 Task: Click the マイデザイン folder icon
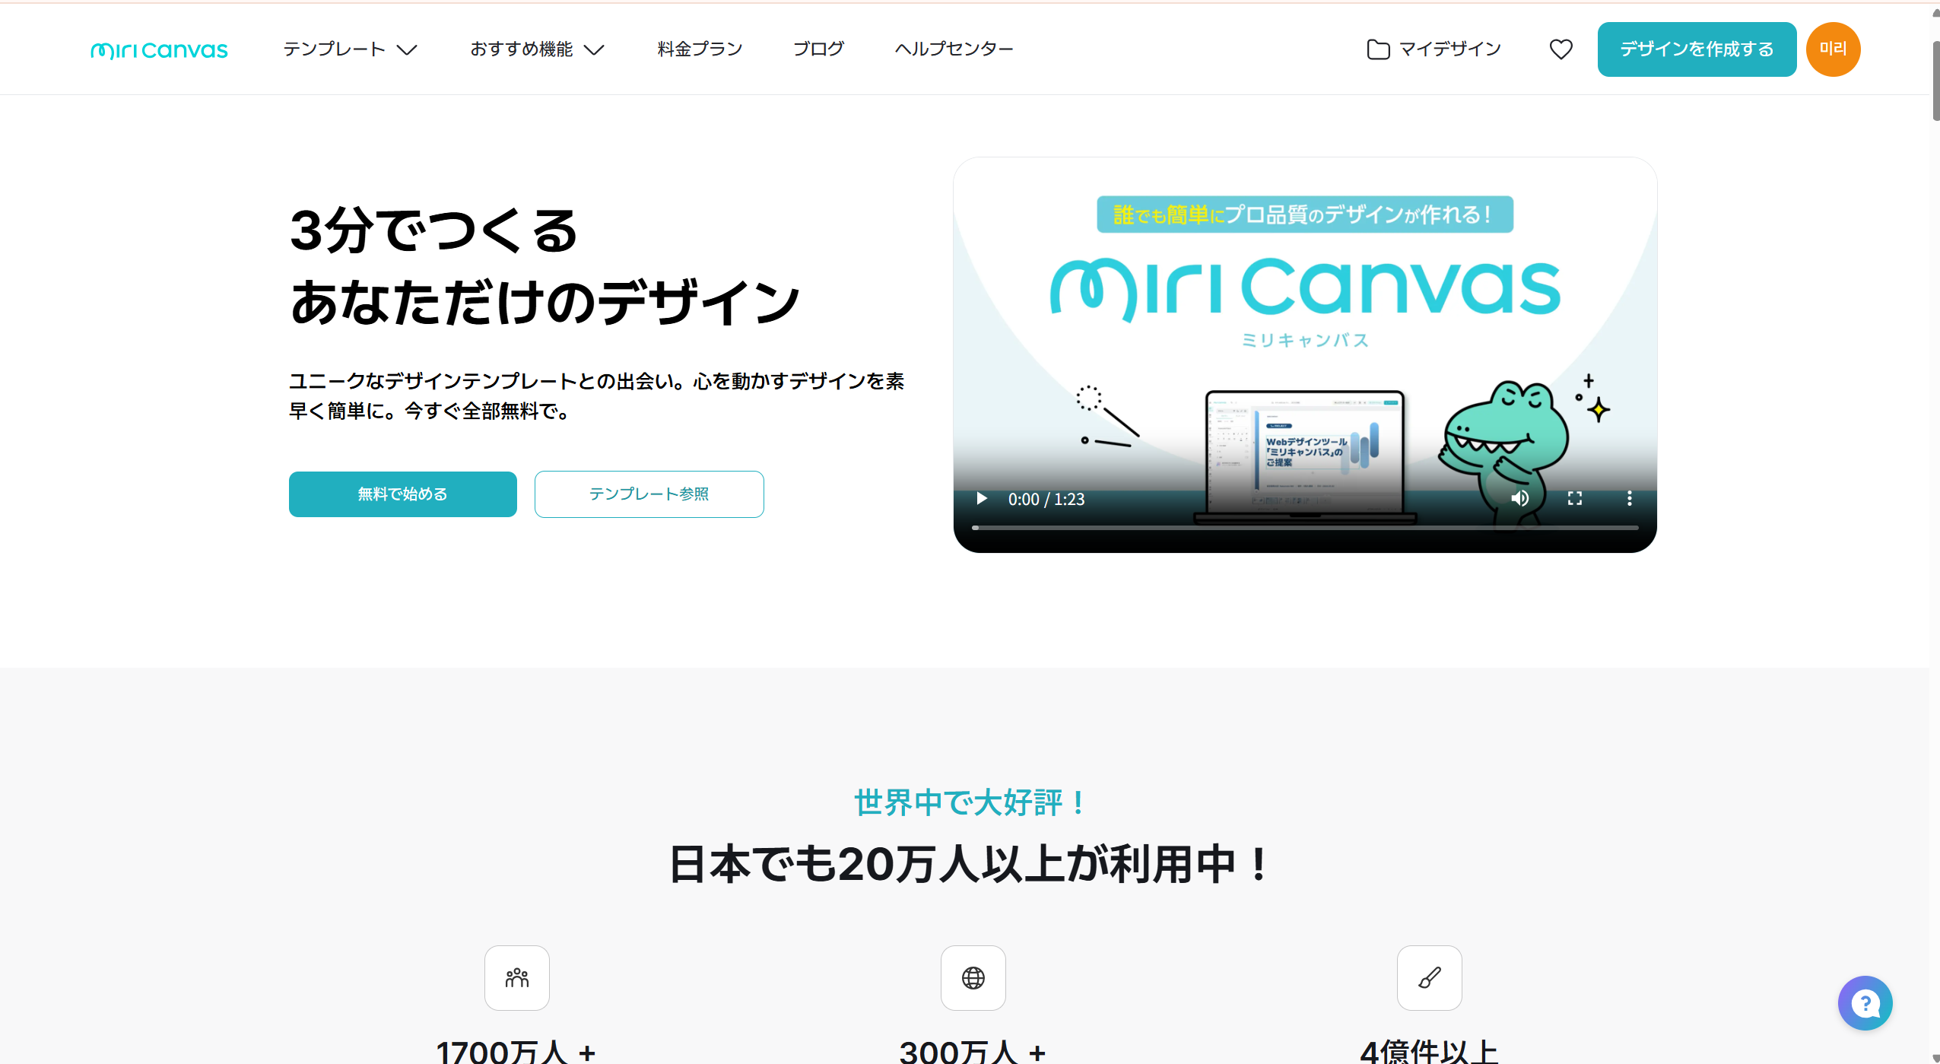(x=1378, y=49)
